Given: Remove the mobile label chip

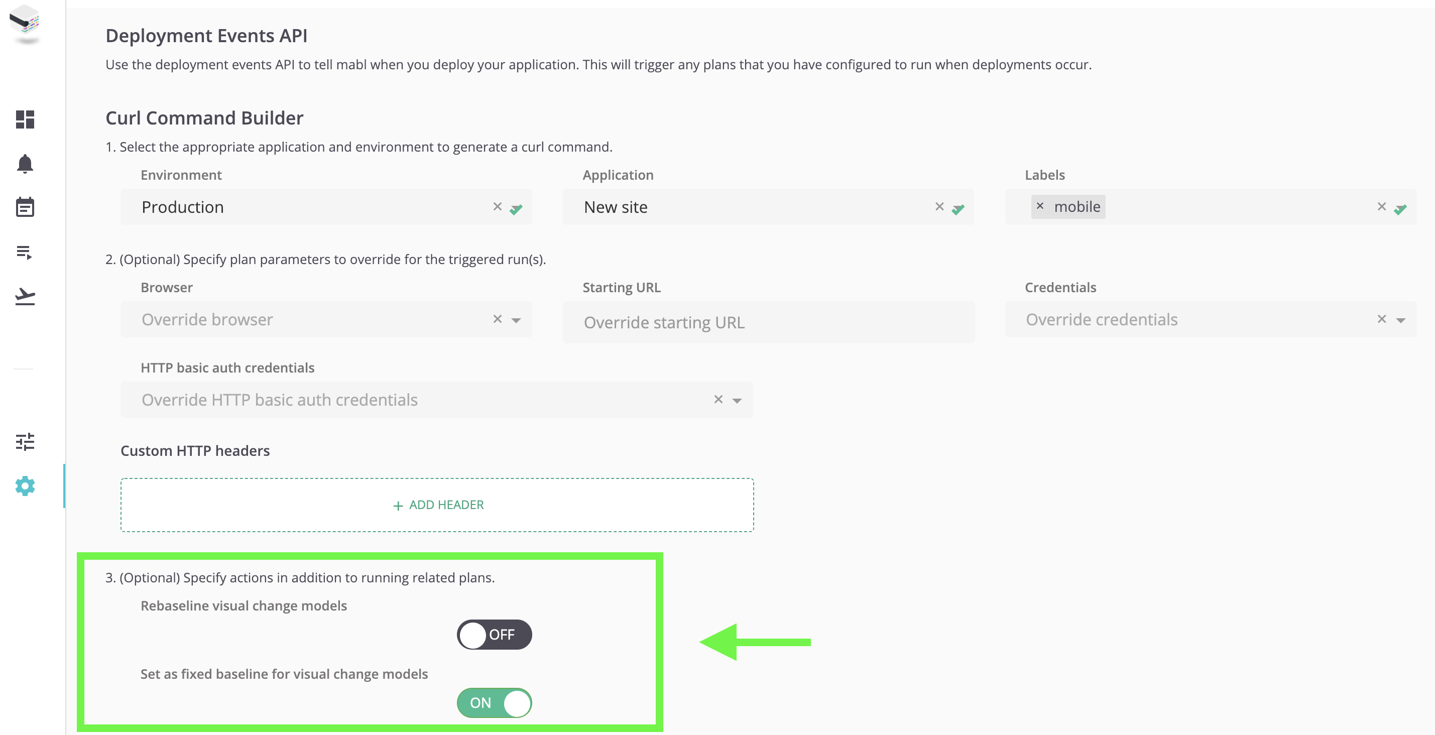Looking at the screenshot, I should click(x=1039, y=206).
